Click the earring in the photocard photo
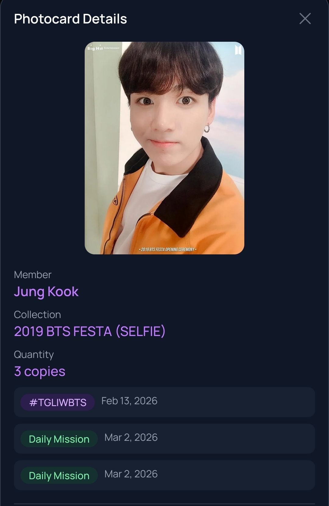The height and width of the screenshot is (506, 329). tap(207, 128)
